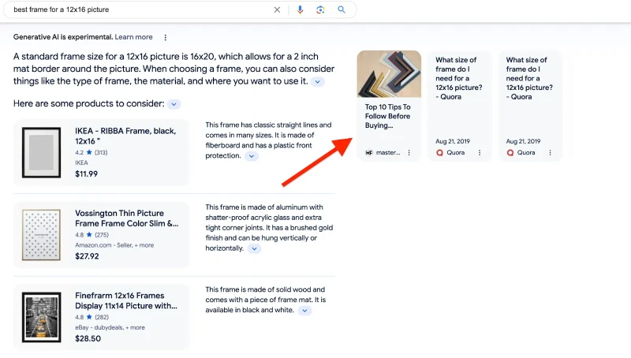Image resolution: width=631 pixels, height=358 pixels.
Task: Click the 'Aug 21, 2019' date on middle card
Action: (453, 142)
